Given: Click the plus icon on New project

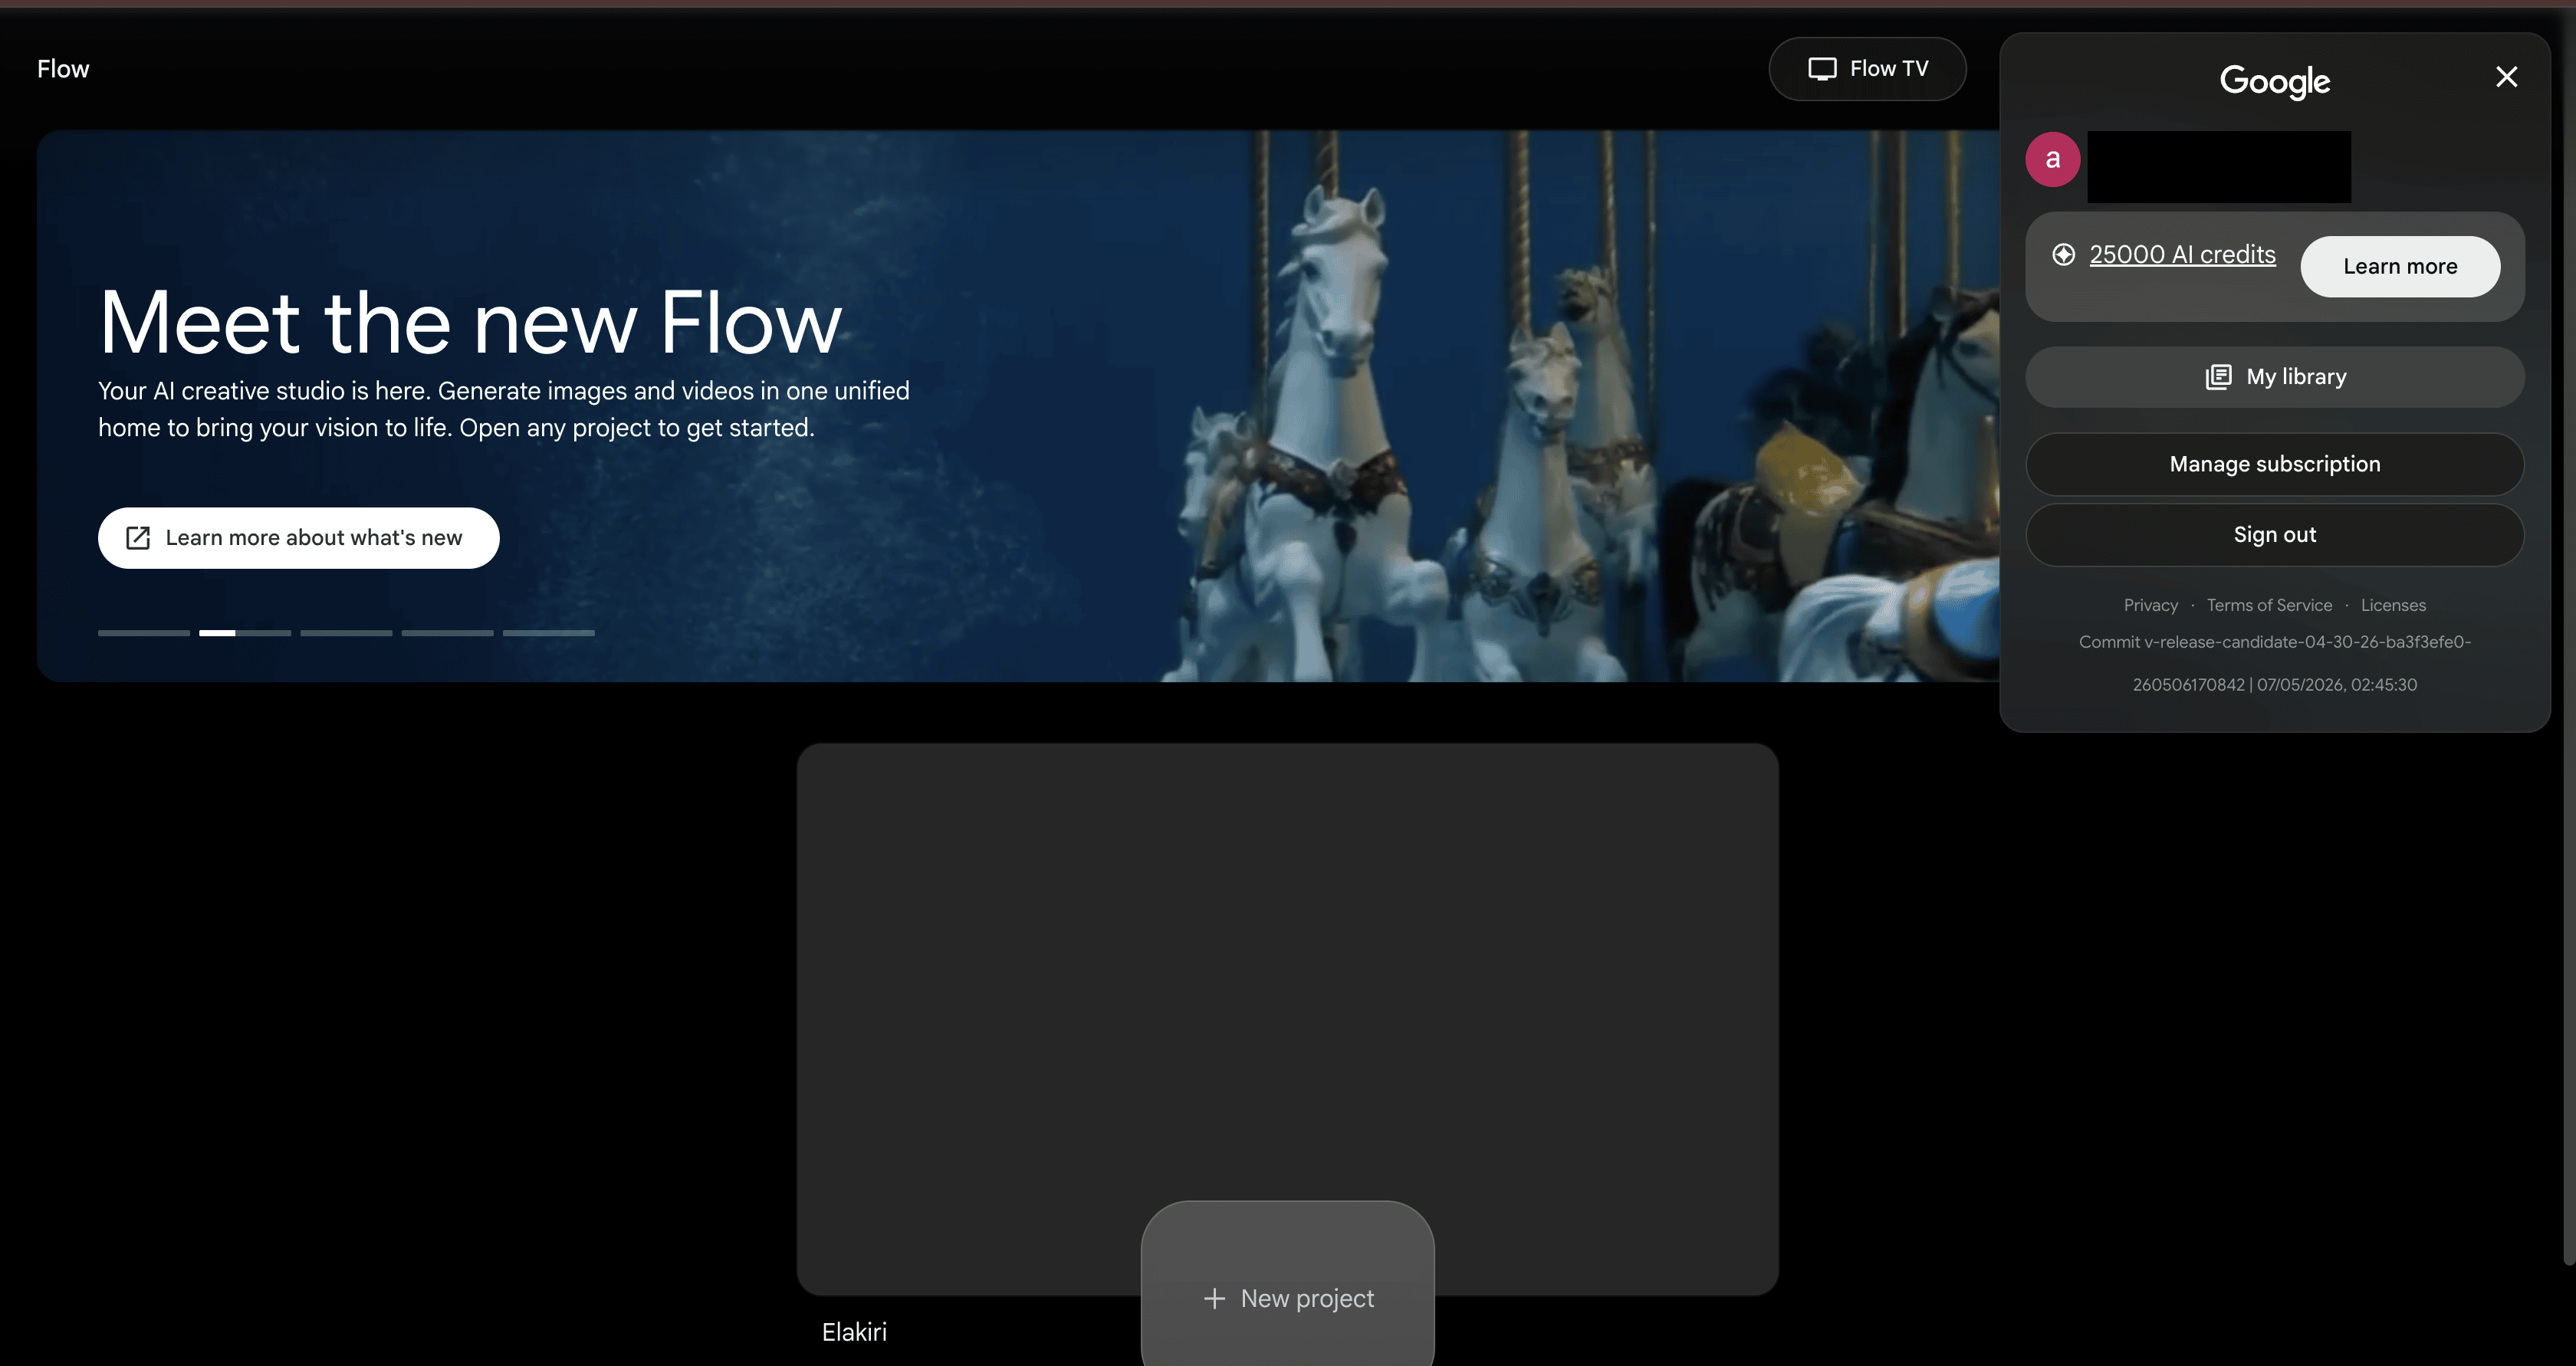Looking at the screenshot, I should (1214, 1298).
